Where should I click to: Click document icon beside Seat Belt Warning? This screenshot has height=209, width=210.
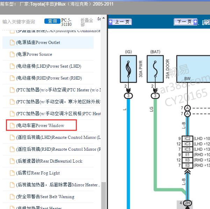pos(12,197)
